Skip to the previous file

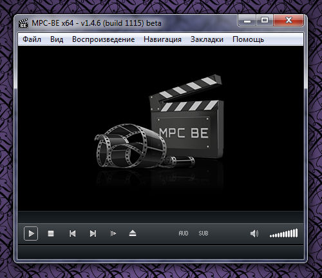pos(73,233)
